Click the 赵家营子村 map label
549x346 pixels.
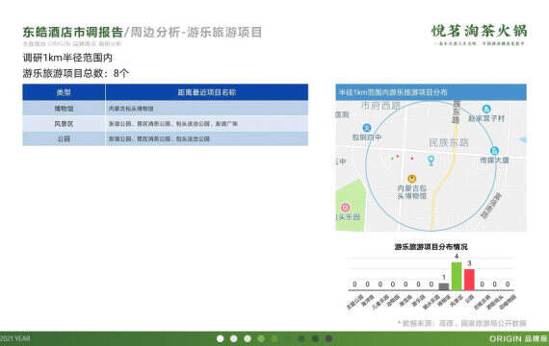(486, 119)
